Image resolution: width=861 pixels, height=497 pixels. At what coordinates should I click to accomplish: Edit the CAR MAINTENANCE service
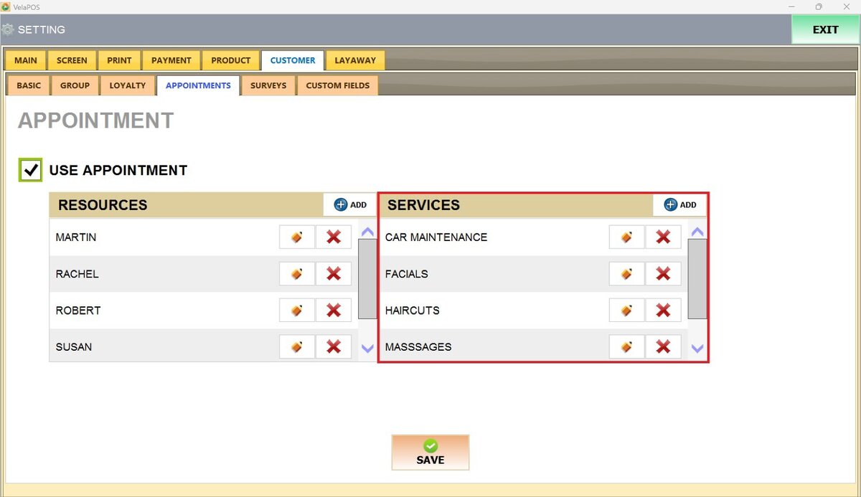(627, 237)
